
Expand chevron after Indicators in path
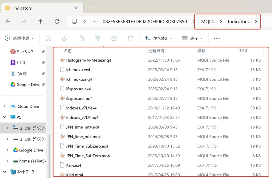[256, 22]
